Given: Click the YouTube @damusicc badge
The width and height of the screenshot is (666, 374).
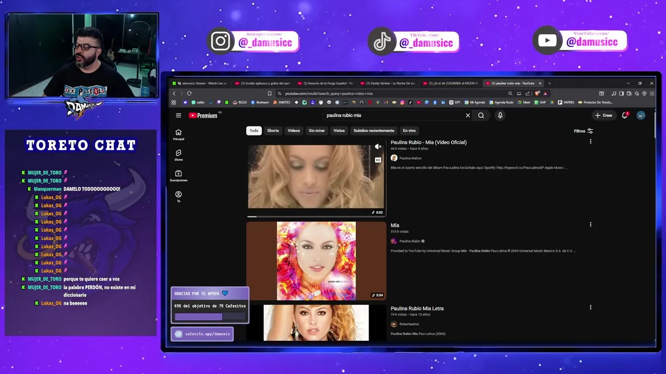Looking at the screenshot, I should pos(580,41).
